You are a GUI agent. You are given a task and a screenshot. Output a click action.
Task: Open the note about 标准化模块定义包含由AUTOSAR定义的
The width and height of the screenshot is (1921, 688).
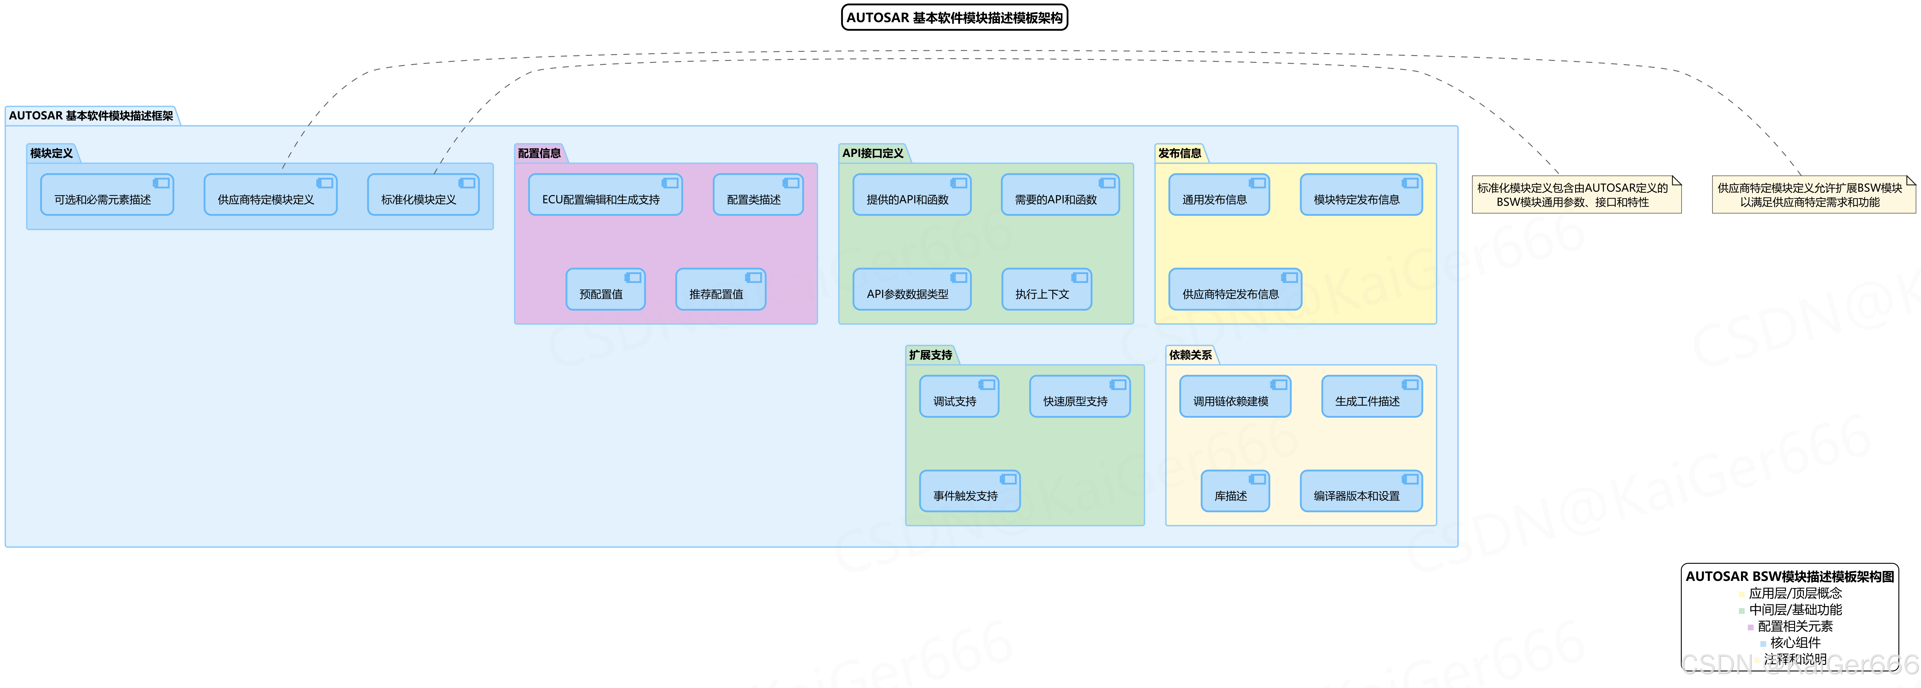[1577, 194]
